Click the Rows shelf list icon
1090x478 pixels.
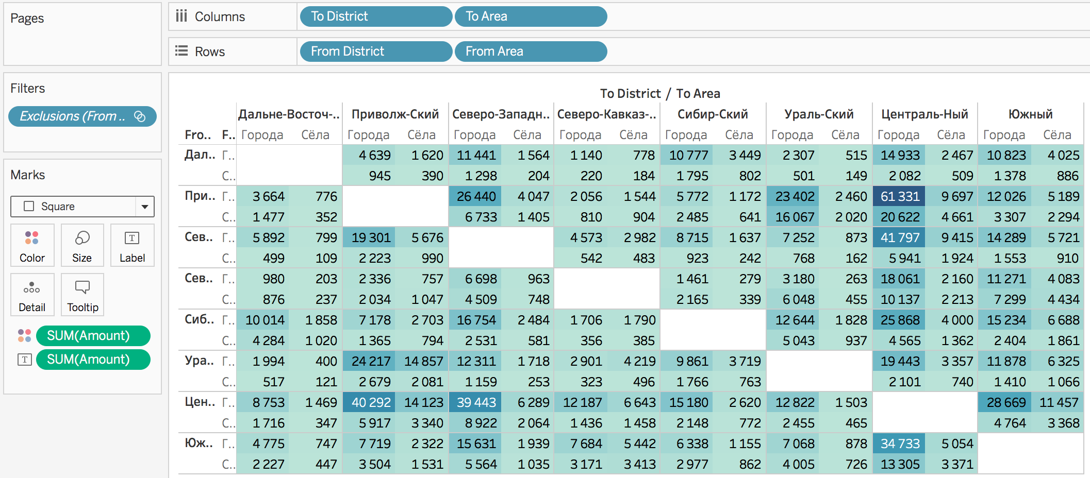pos(181,51)
